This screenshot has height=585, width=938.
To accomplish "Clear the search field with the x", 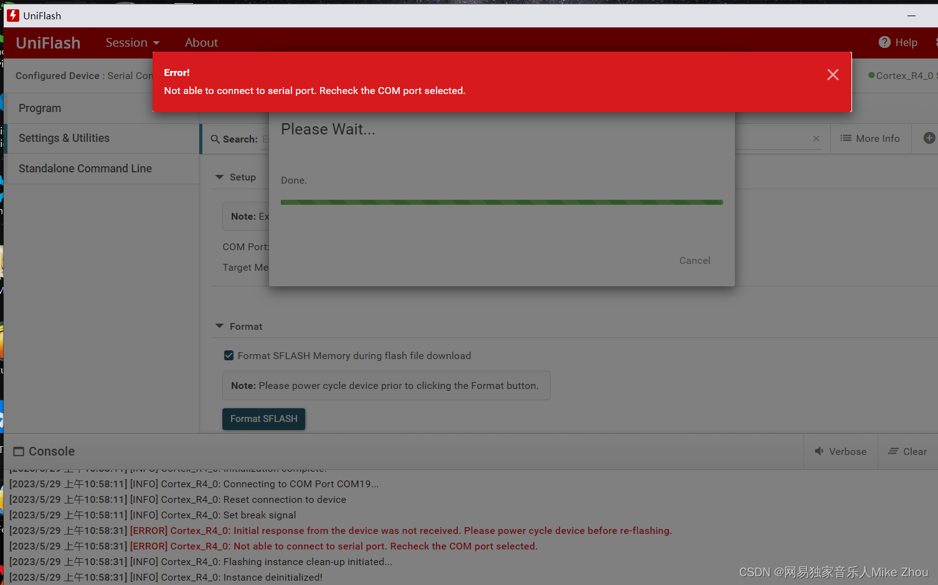I will coord(816,139).
